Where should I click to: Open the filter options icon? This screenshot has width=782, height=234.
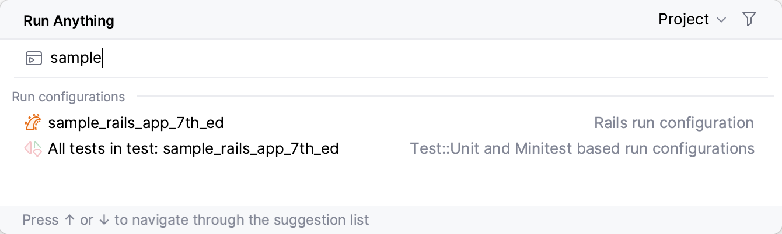pyautogui.click(x=749, y=19)
